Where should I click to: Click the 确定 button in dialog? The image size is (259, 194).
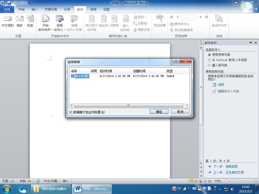(x=159, y=112)
